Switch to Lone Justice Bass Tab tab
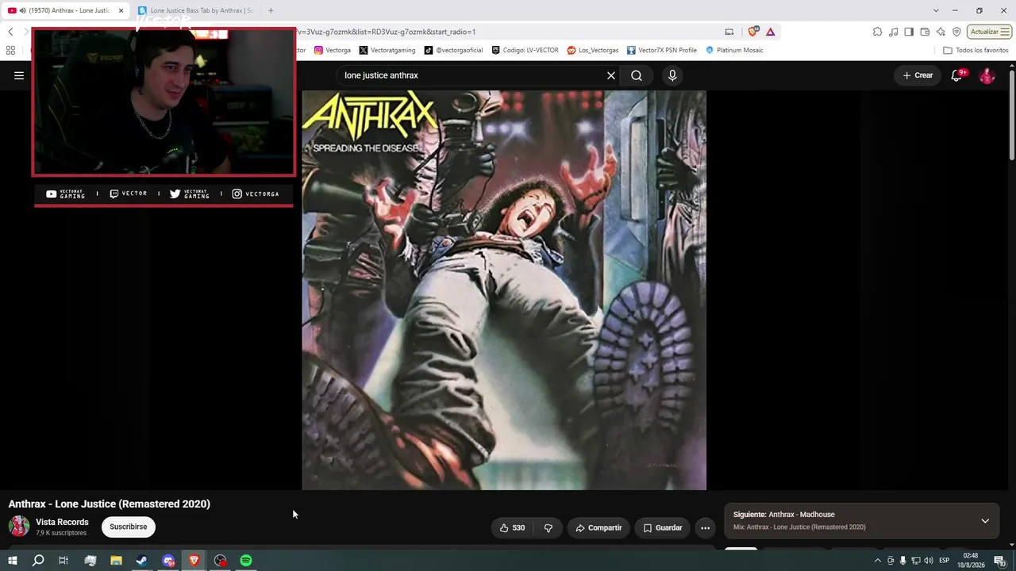 [x=195, y=10]
